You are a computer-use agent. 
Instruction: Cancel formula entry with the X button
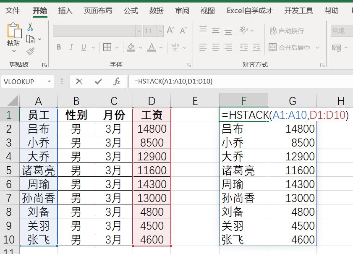(x=78, y=81)
